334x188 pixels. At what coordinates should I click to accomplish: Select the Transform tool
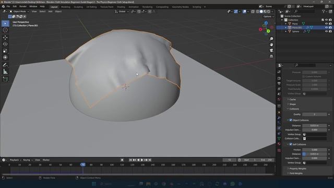point(5,57)
